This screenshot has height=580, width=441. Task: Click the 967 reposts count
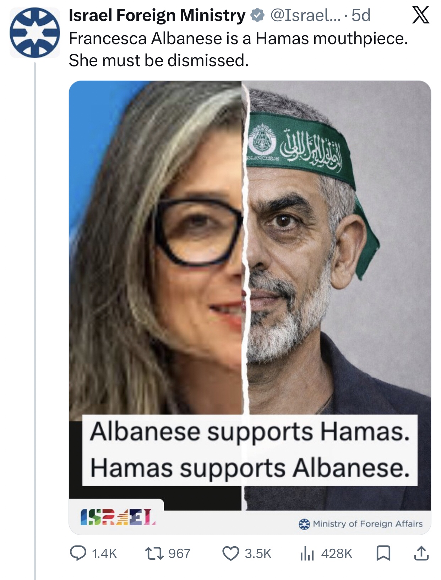179,554
